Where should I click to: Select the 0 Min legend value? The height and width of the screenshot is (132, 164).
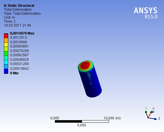(x=14, y=73)
